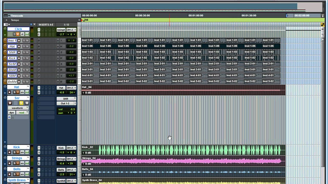Click the I / O column header
Screen dimensions: 328x184
[66, 25]
